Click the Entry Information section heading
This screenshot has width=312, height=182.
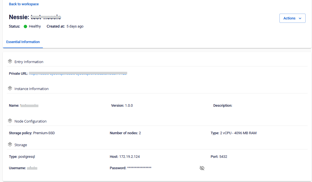pyautogui.click(x=29, y=62)
